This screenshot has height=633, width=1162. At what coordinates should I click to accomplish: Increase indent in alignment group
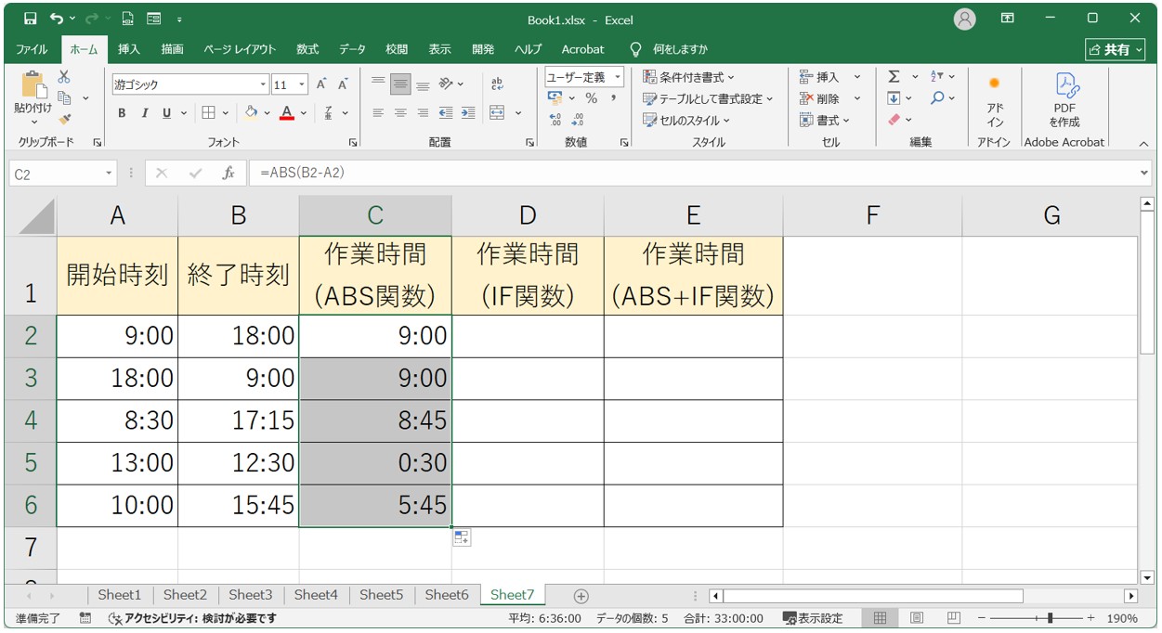(469, 113)
